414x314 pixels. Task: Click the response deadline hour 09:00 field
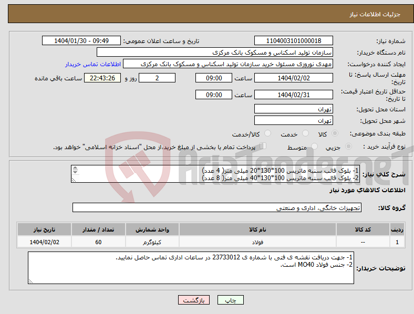tap(214, 78)
